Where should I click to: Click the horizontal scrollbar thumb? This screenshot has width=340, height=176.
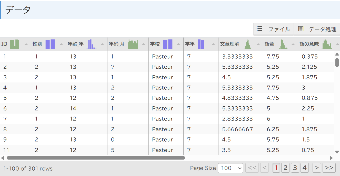click(96, 158)
